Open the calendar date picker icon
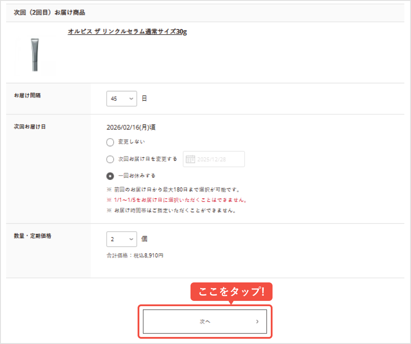 tap(191, 159)
